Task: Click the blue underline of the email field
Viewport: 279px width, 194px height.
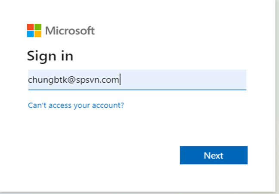Action: point(137,90)
